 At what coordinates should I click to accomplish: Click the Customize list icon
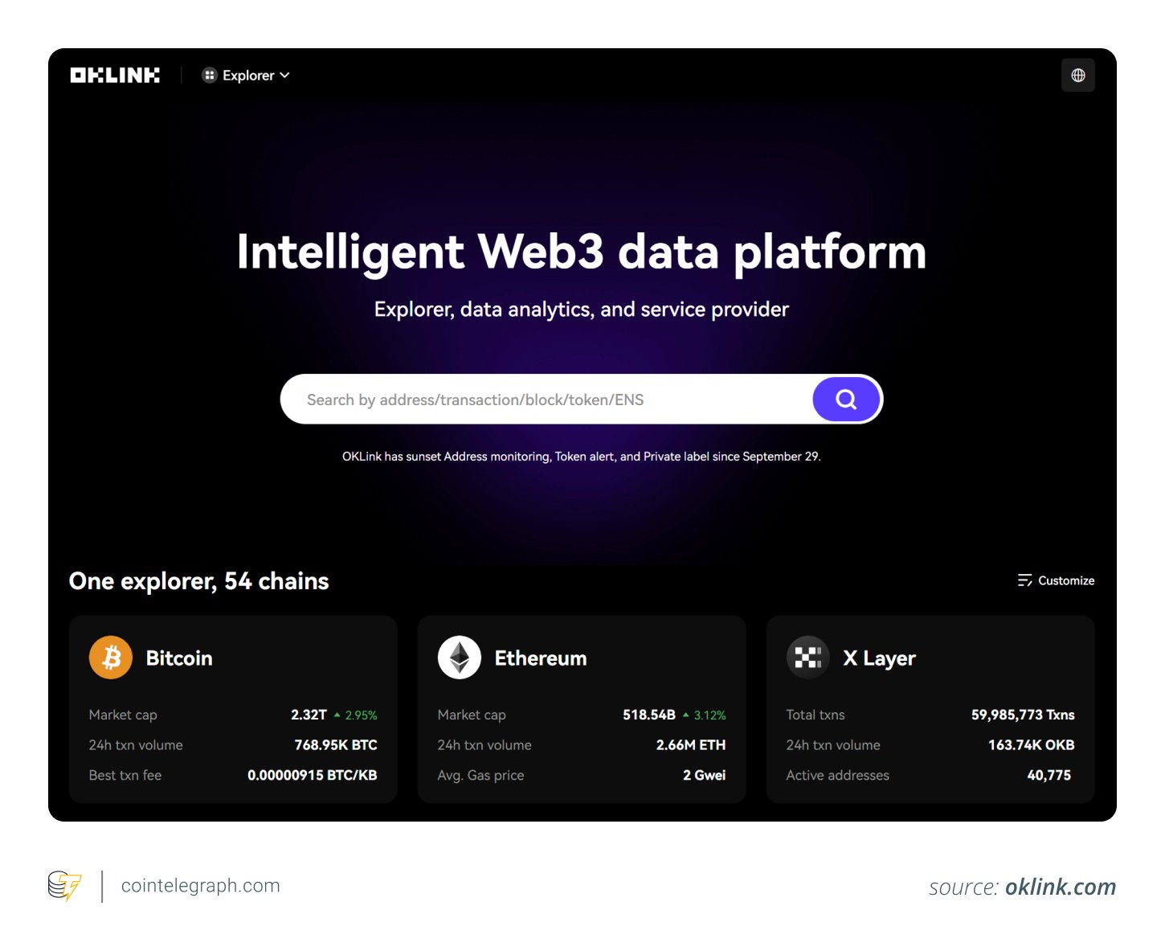pos(1024,580)
